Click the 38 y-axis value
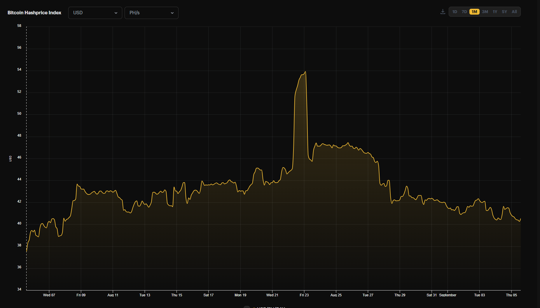540x308 pixels. coord(19,245)
